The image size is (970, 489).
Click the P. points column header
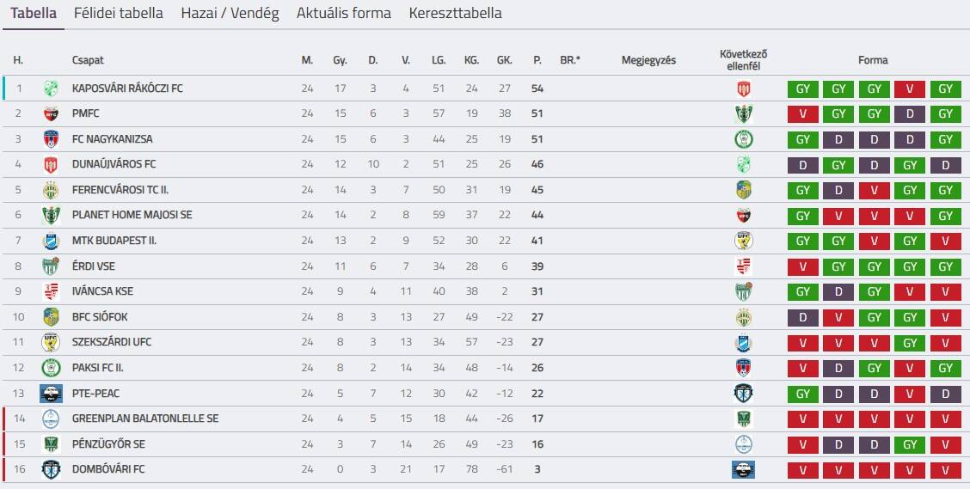tap(537, 60)
